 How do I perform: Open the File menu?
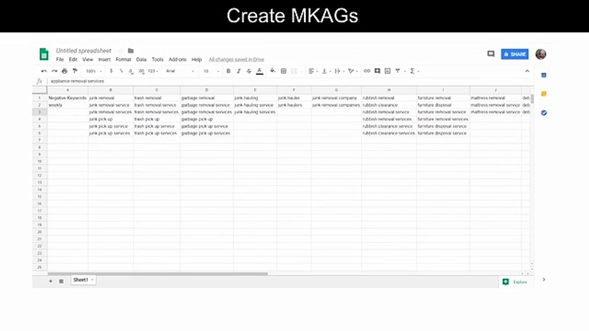(x=60, y=60)
